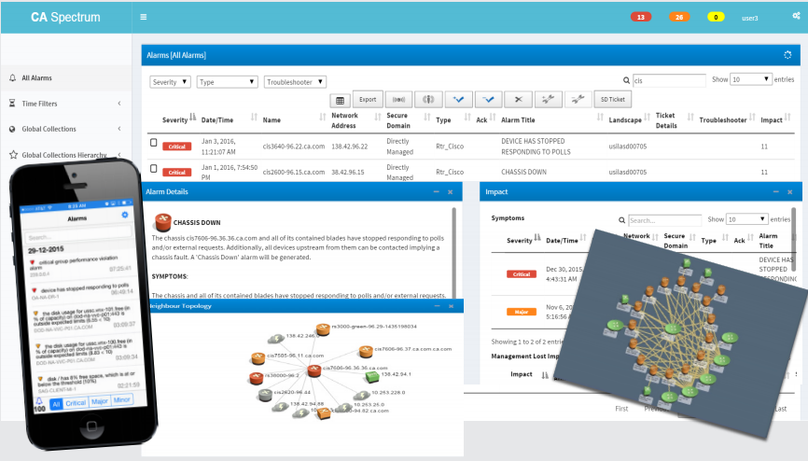Click the alarms search field containing cis
The width and height of the screenshot is (808, 461).
tap(669, 80)
